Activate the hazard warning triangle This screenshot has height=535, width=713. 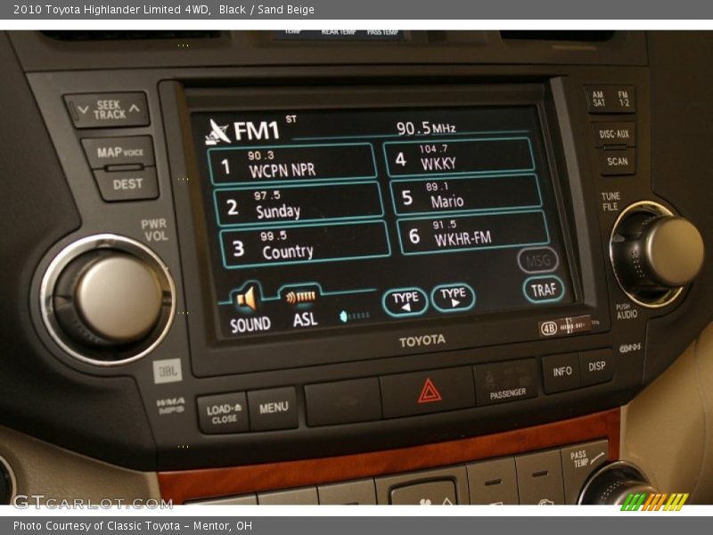coord(429,392)
